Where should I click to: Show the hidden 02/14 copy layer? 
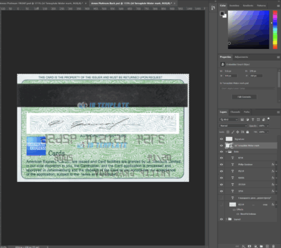222,205
